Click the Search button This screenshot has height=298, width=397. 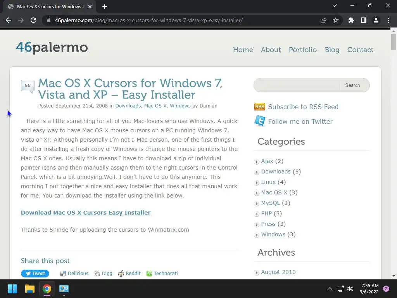[x=352, y=85]
